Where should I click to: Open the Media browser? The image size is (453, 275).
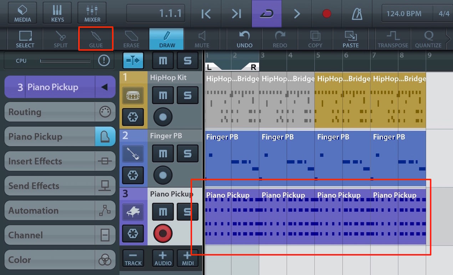[x=23, y=13]
